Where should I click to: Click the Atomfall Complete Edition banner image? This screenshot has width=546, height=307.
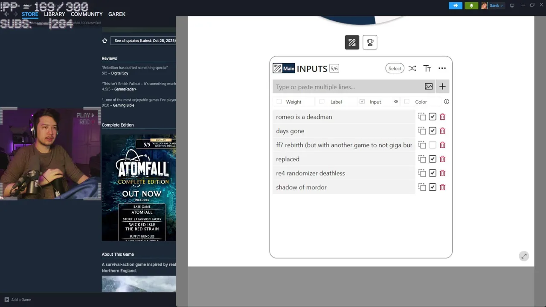[139, 188]
